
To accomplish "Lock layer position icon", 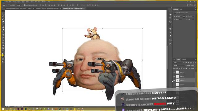I will click(182, 68).
